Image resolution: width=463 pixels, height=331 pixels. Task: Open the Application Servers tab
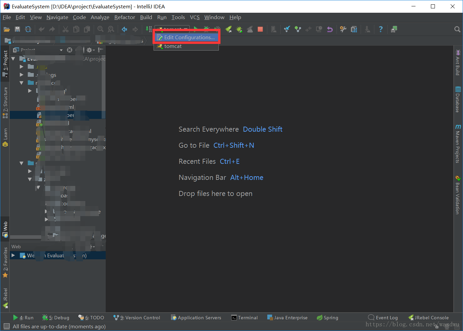coord(196,318)
